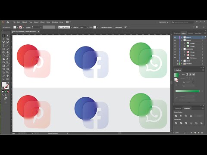Collapse Layer 4 disclosure arrow

(182, 40)
